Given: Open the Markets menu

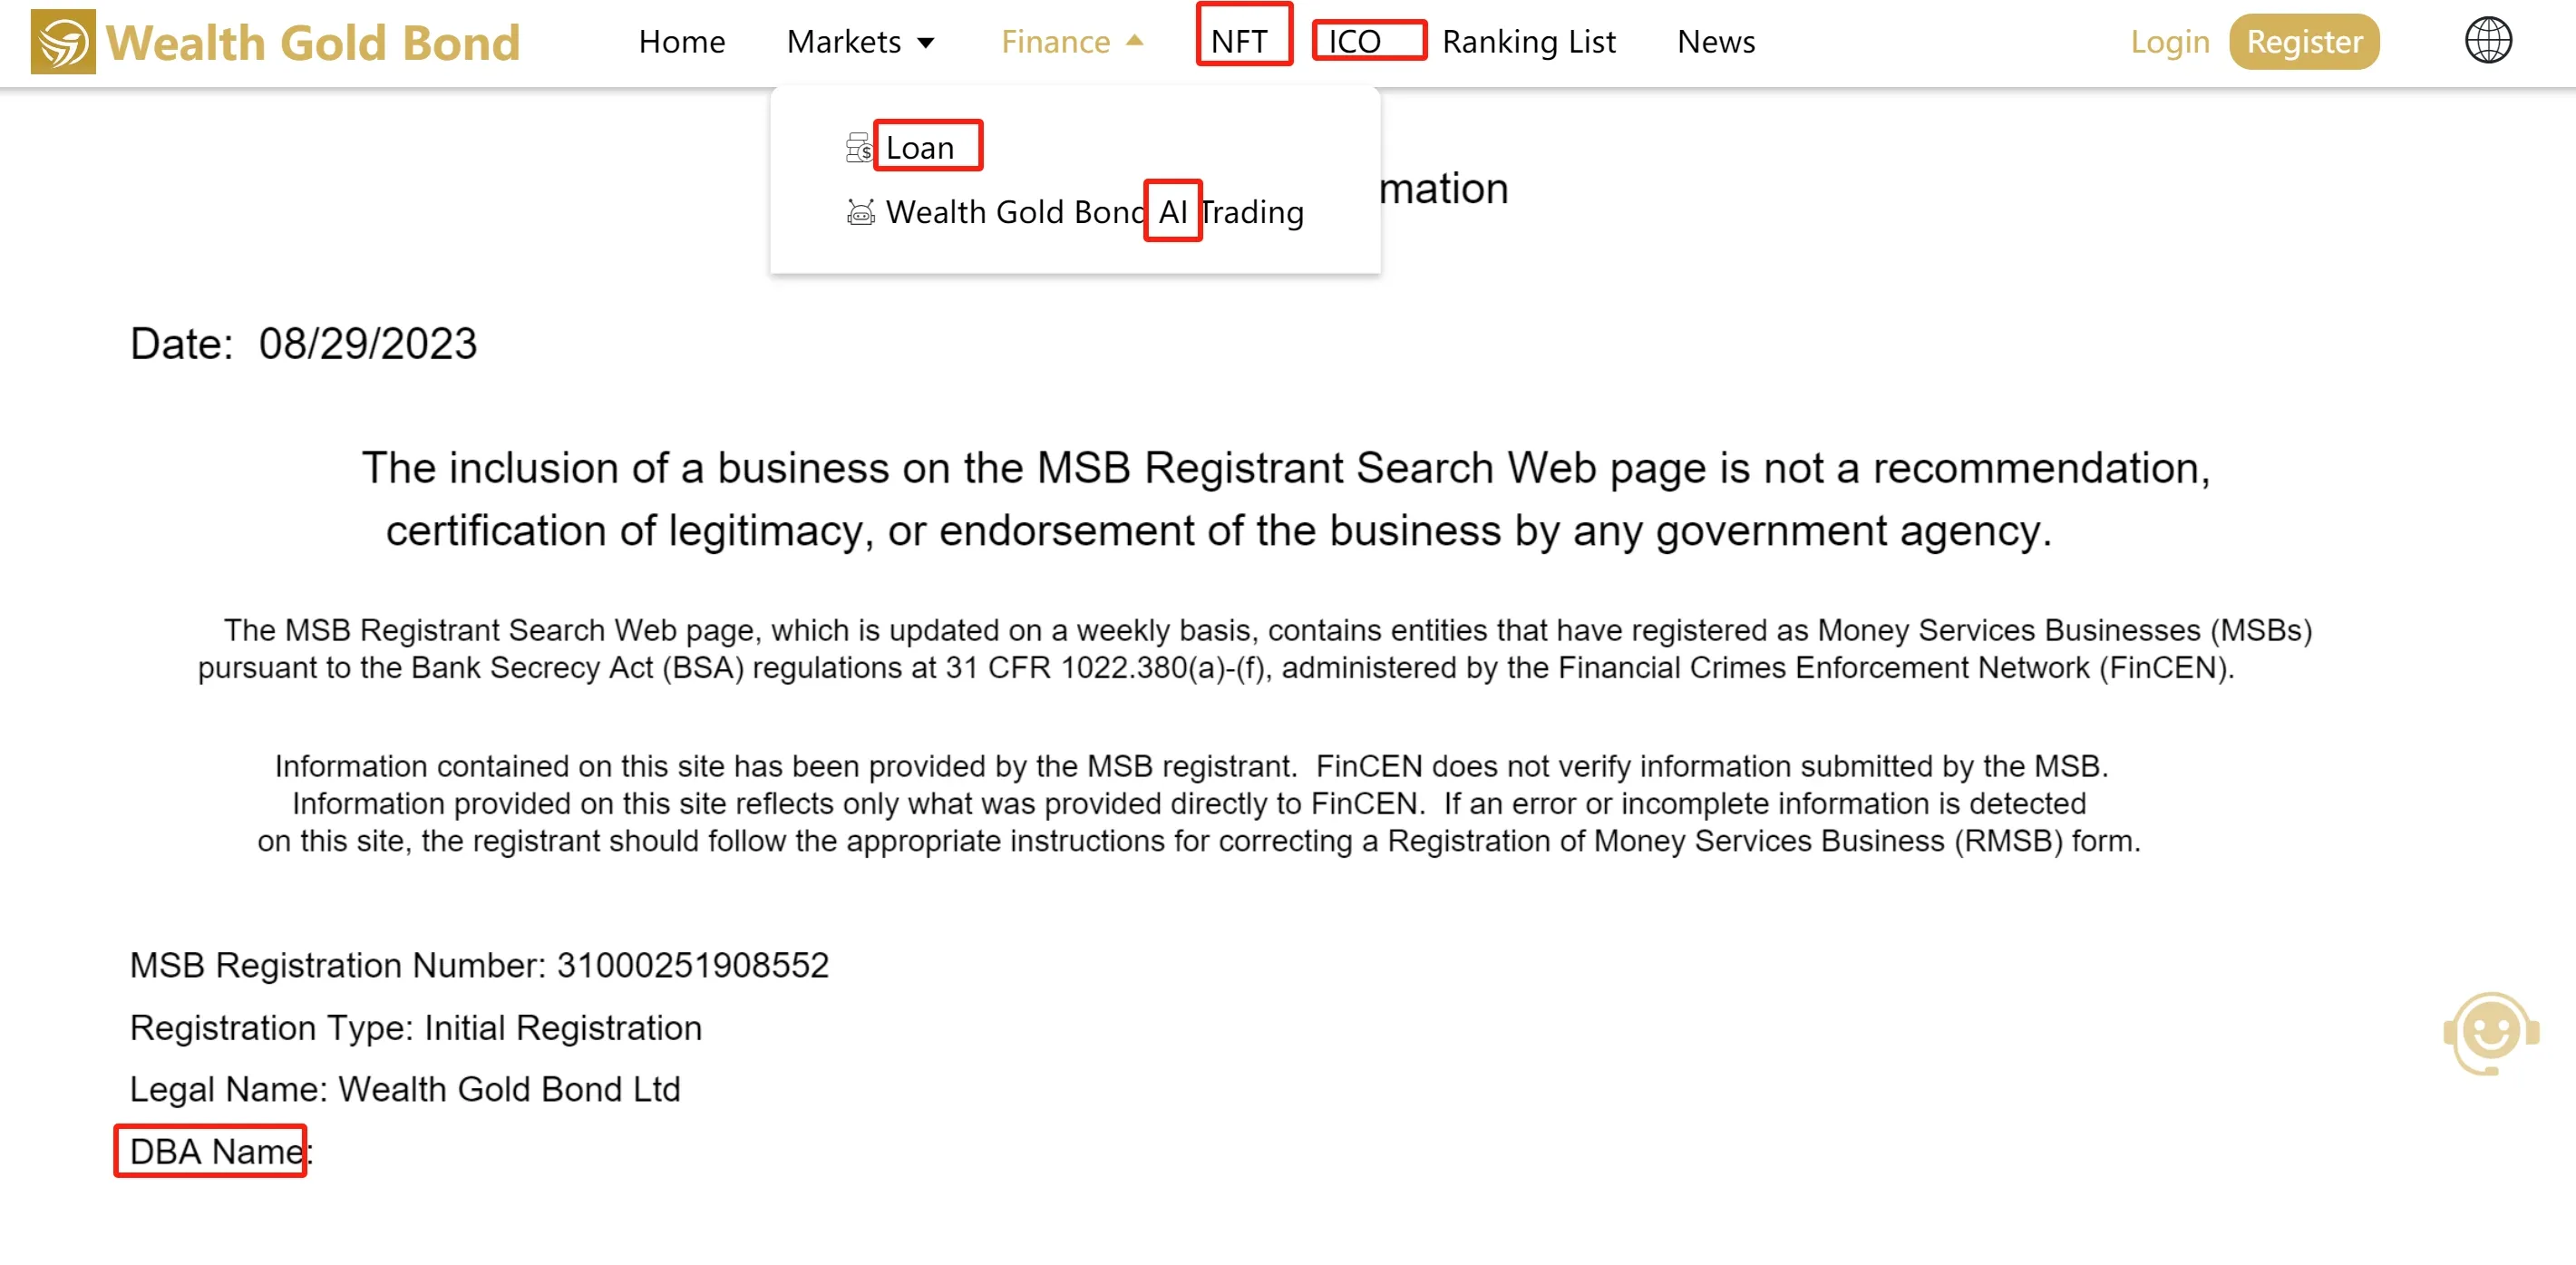Looking at the screenshot, I should 844,42.
